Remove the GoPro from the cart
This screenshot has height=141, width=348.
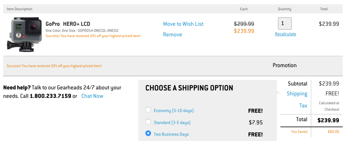173,34
